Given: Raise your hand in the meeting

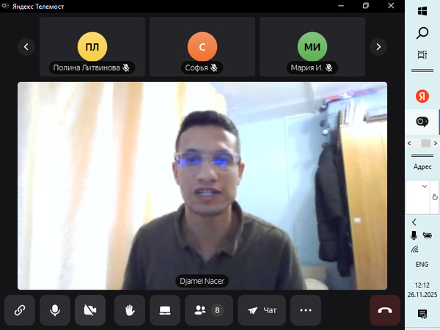Looking at the screenshot, I should point(130,310).
